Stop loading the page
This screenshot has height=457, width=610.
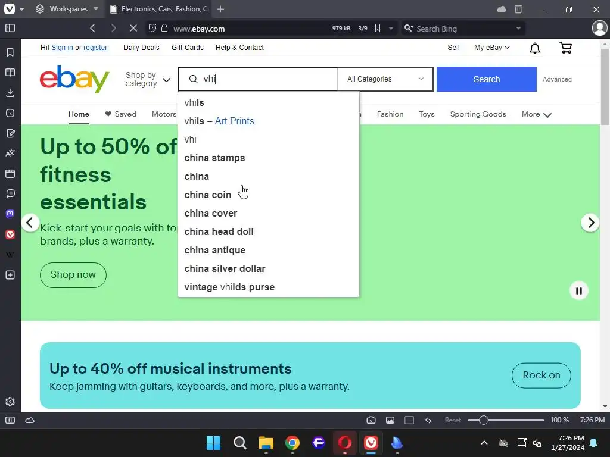click(133, 29)
